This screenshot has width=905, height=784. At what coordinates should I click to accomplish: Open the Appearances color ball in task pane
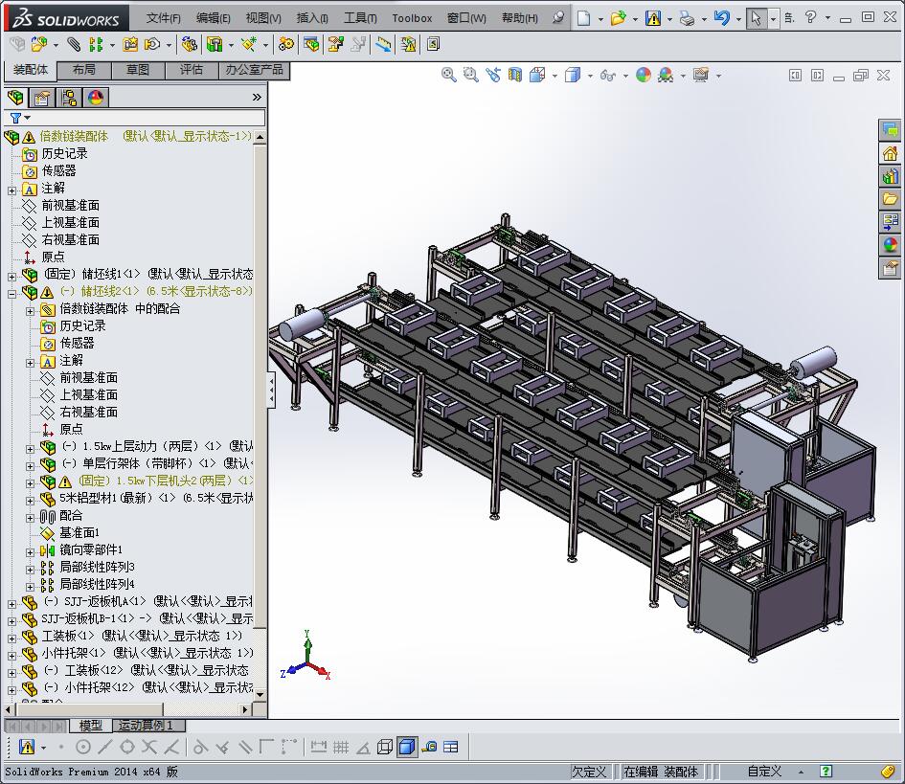click(x=891, y=245)
